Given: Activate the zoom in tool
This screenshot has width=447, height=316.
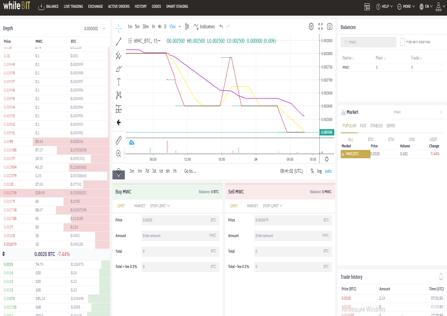Looking at the screenshot, I should [118, 153].
